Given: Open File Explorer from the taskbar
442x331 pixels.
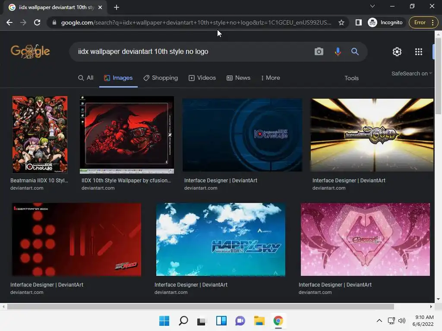Looking at the screenshot, I should pyautogui.click(x=259, y=321).
